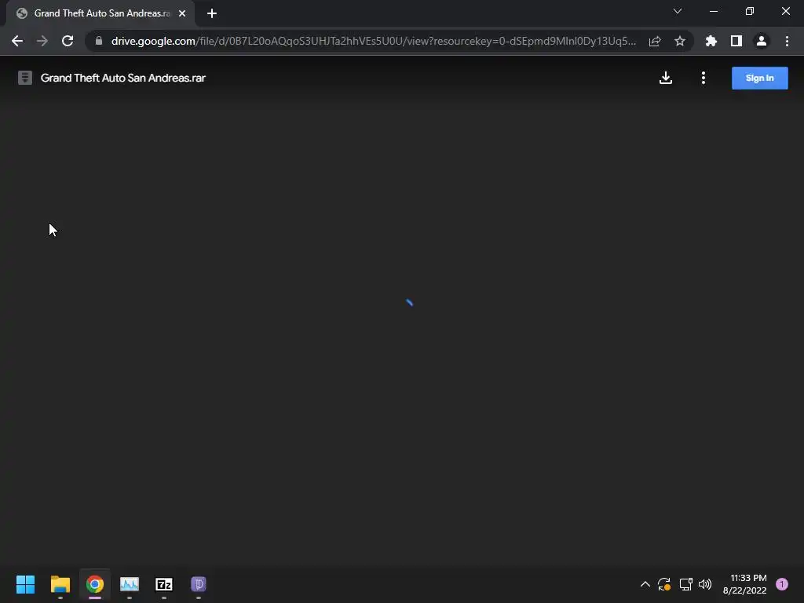
Task: Share this page from the address bar
Action: (655, 41)
